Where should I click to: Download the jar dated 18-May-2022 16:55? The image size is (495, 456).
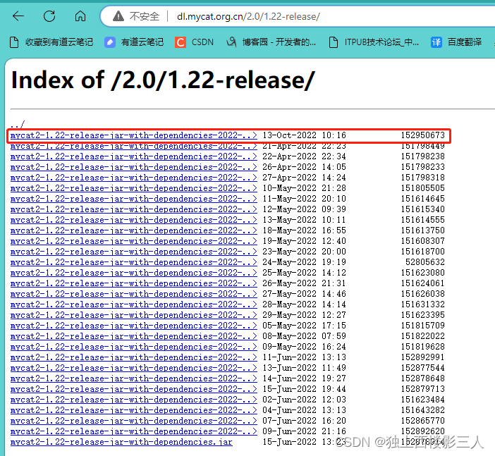click(133, 230)
